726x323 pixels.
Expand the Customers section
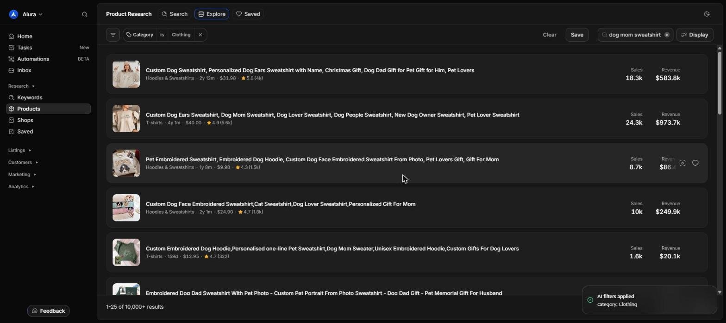pos(23,162)
